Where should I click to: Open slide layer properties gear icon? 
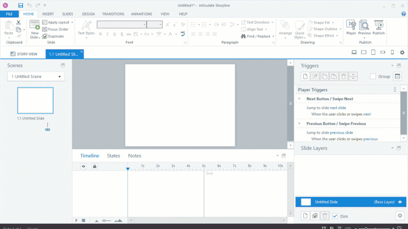(x=399, y=216)
